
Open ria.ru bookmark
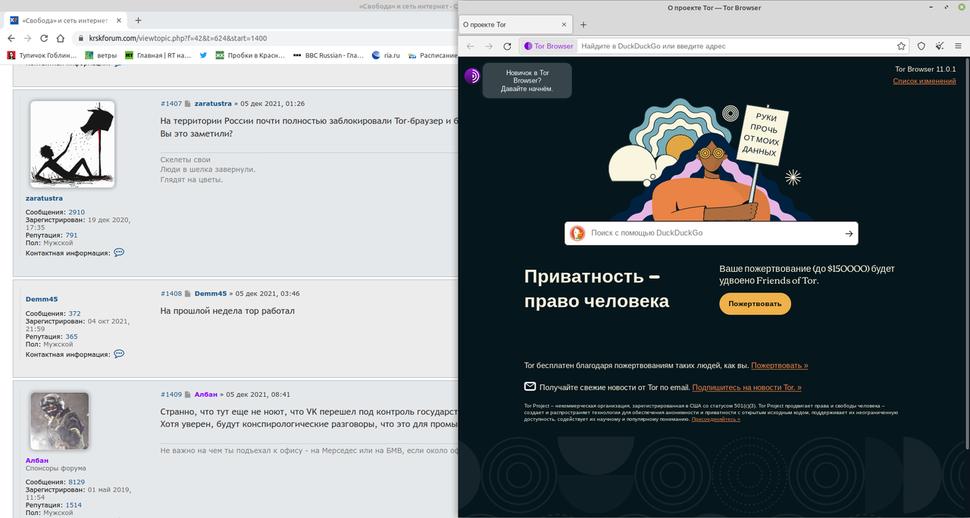(x=386, y=55)
